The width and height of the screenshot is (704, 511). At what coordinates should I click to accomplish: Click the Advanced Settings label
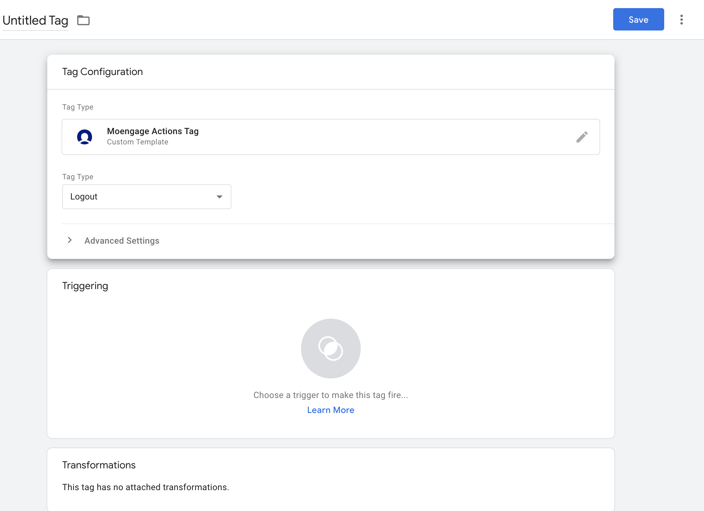pos(122,241)
